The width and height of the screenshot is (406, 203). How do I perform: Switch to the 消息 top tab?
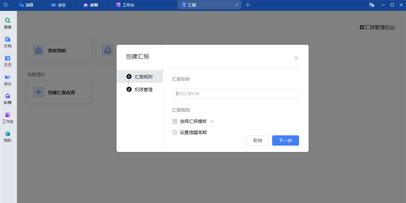(x=26, y=5)
